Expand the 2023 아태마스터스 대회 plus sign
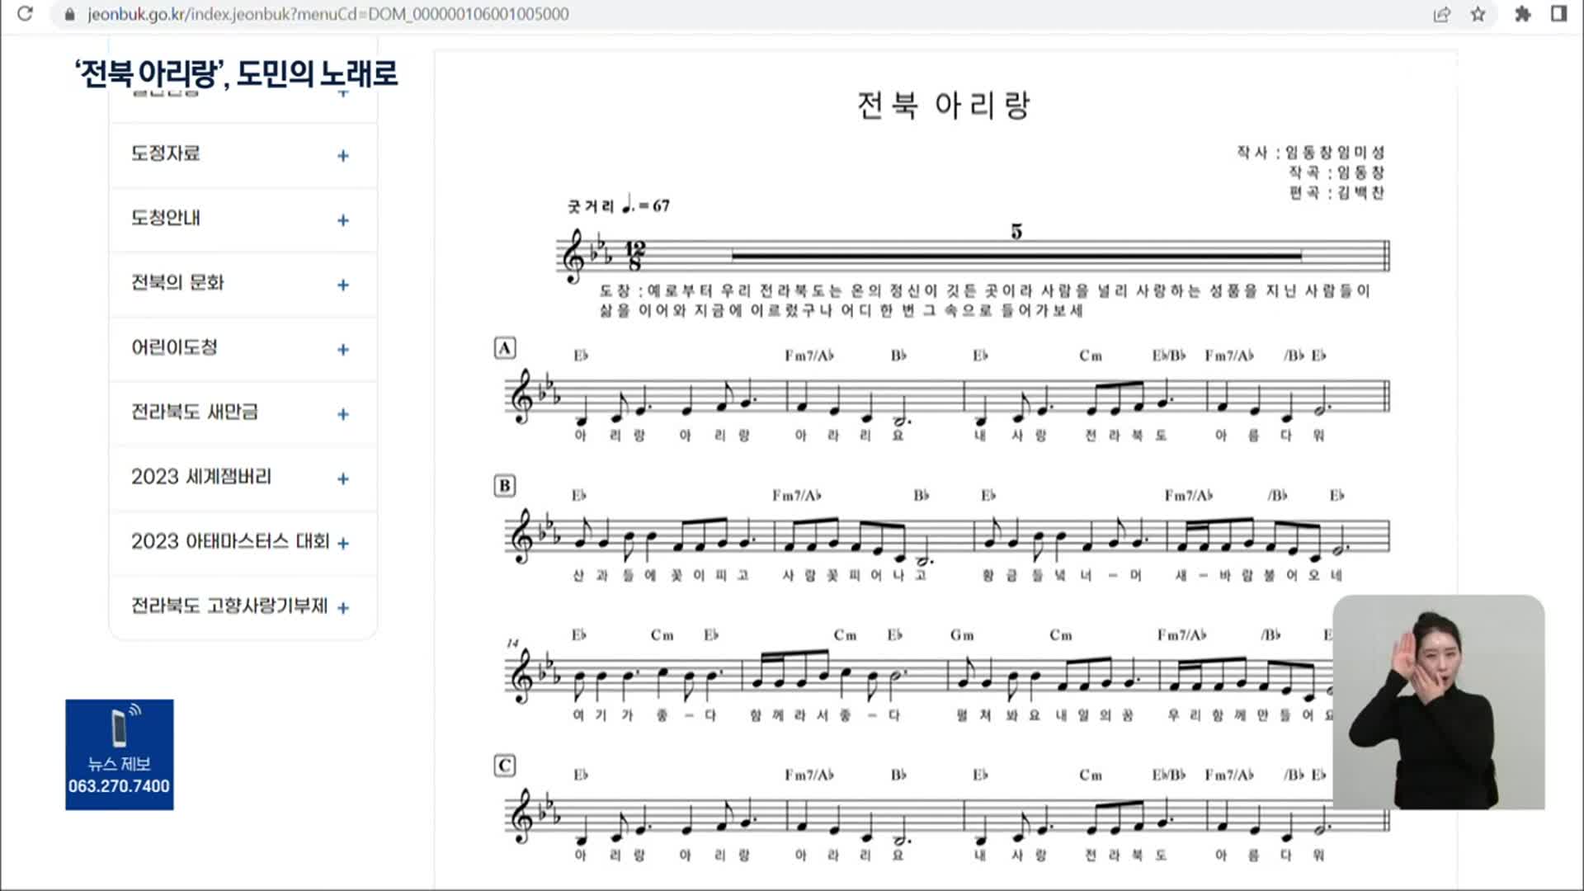The height and width of the screenshot is (891, 1584). coord(343,543)
